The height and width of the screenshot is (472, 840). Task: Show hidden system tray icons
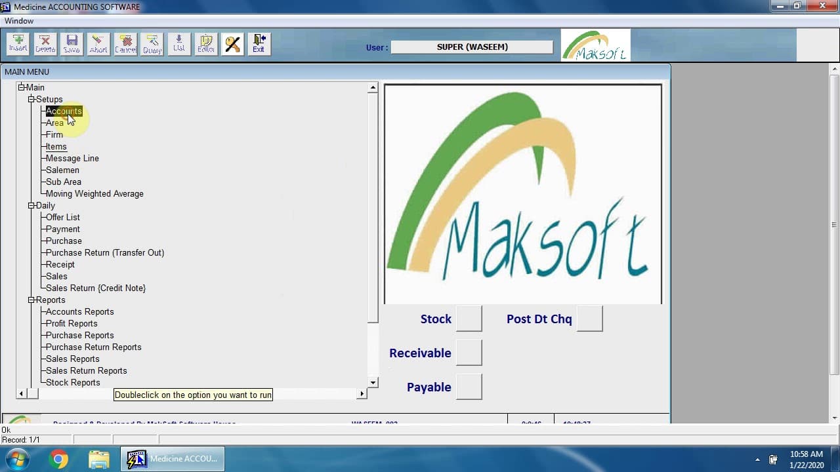pyautogui.click(x=758, y=460)
